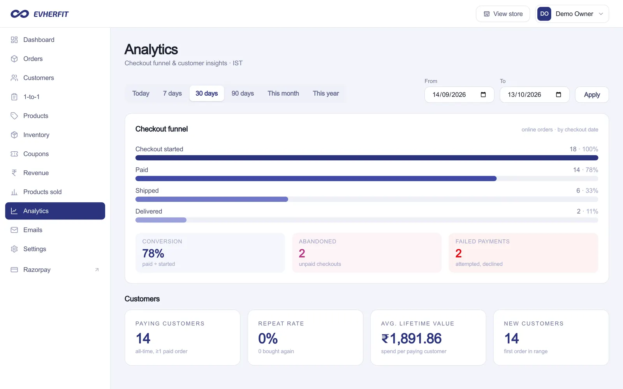This screenshot has width=623, height=389.
Task: Open the To date calendar picker icon
Action: click(558, 95)
